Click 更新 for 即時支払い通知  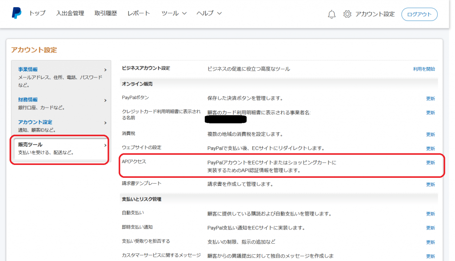(430, 228)
